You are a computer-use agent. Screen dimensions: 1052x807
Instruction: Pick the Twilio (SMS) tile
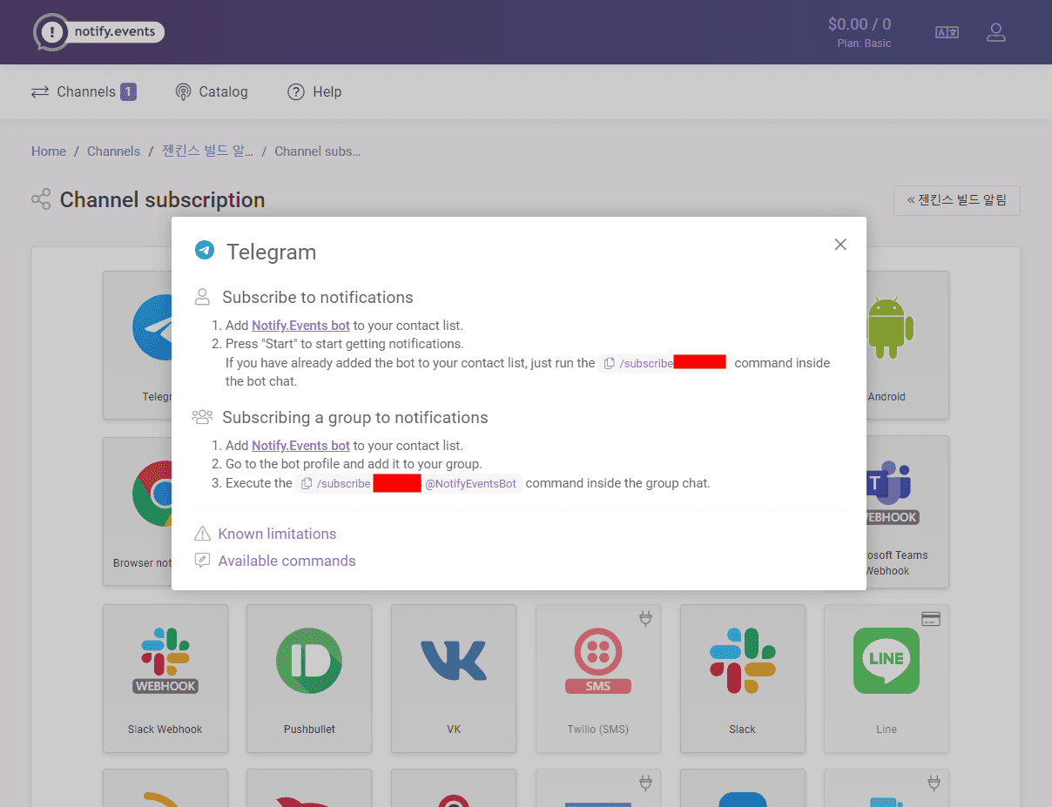598,678
